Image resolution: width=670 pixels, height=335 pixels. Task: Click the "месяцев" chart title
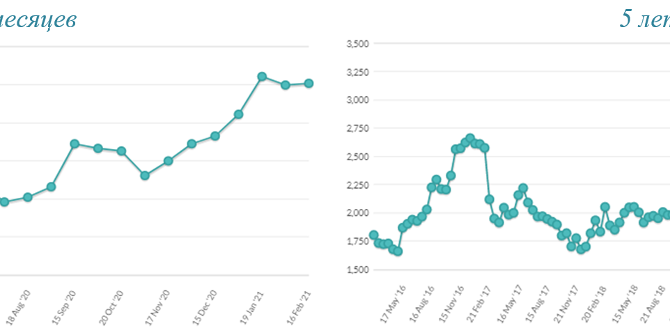click(x=38, y=20)
